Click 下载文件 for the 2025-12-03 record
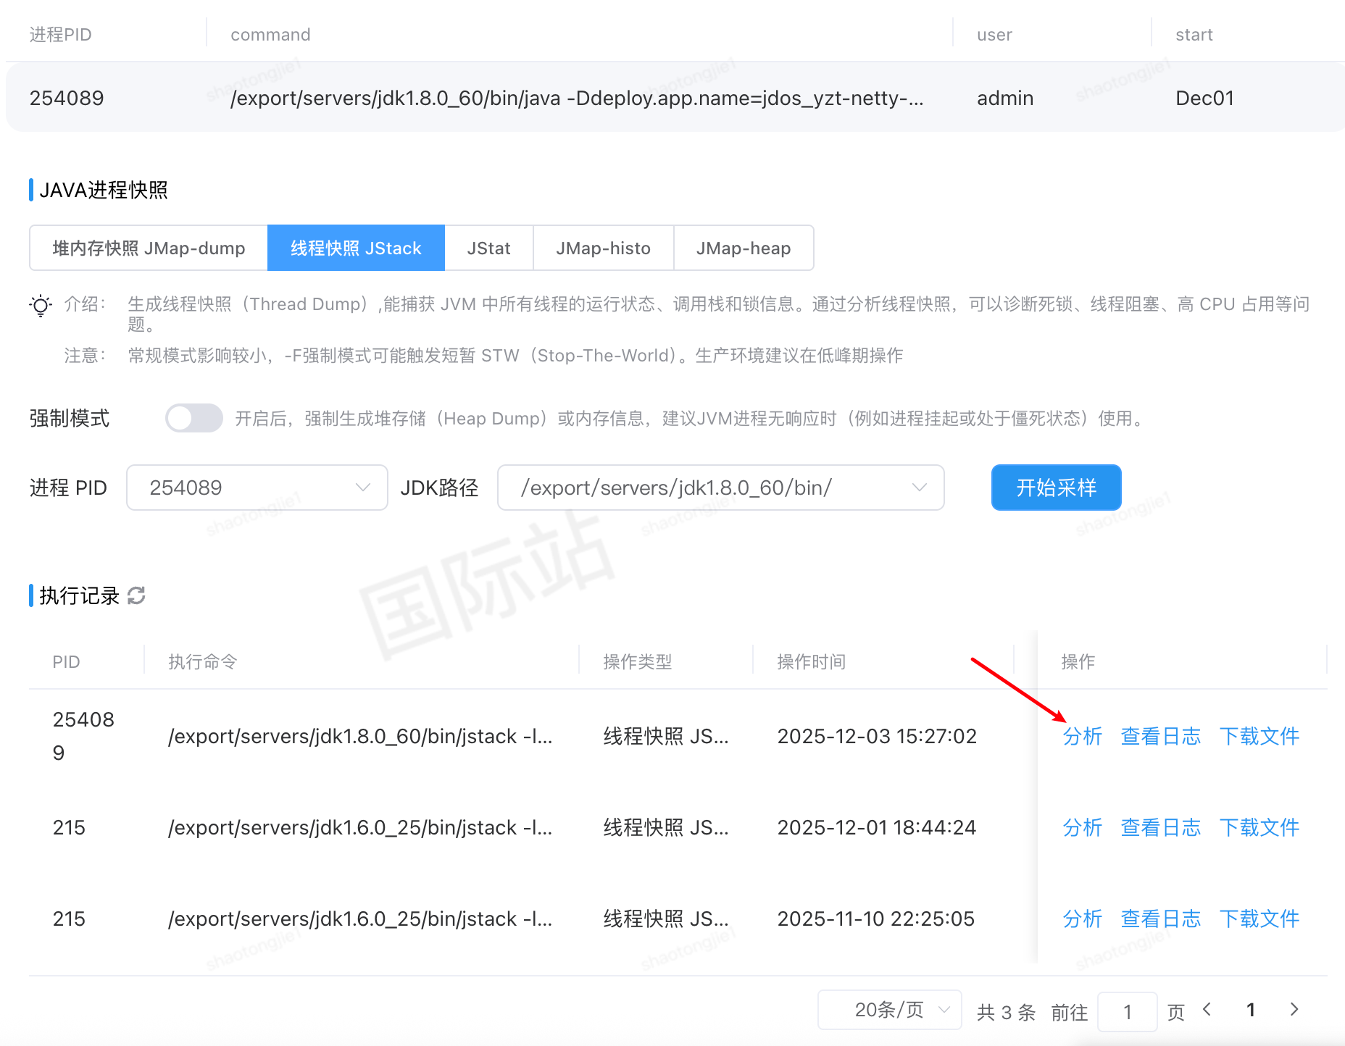Image resolution: width=1345 pixels, height=1046 pixels. tap(1259, 736)
